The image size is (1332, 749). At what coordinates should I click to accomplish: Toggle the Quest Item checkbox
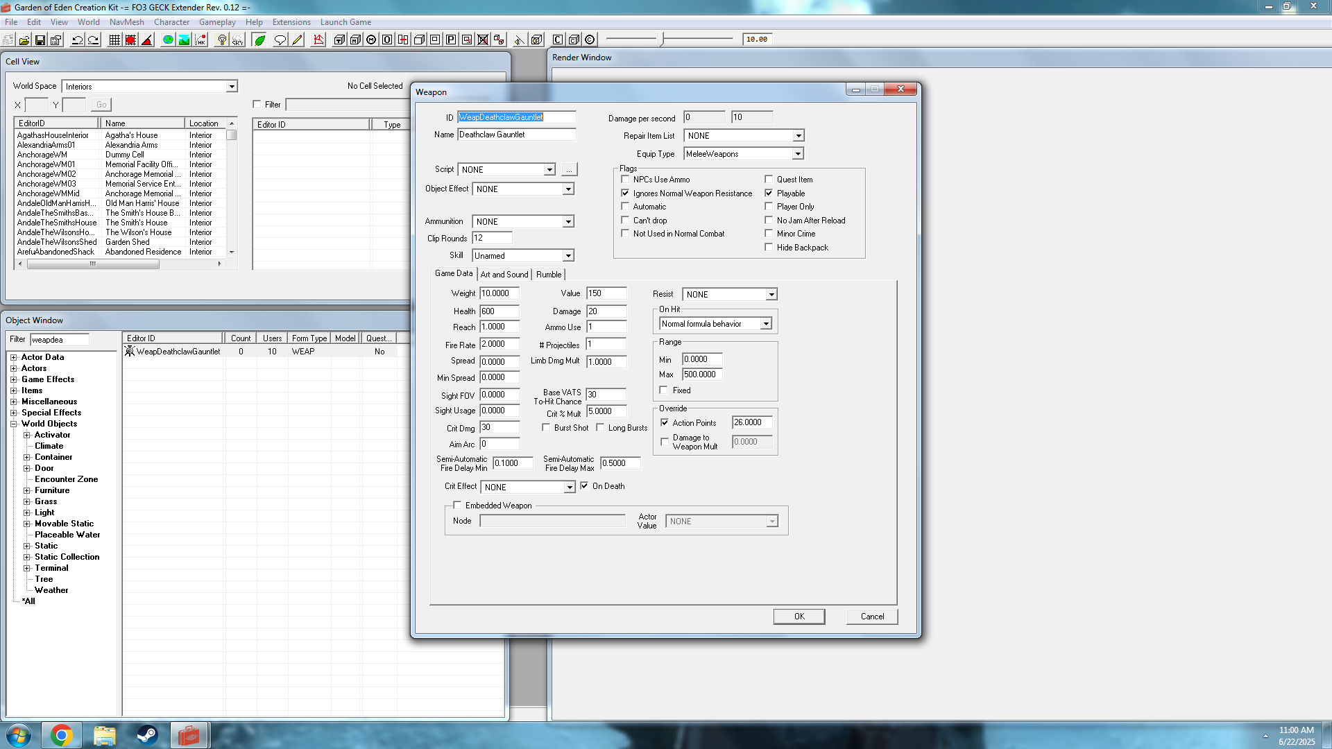[x=769, y=180]
